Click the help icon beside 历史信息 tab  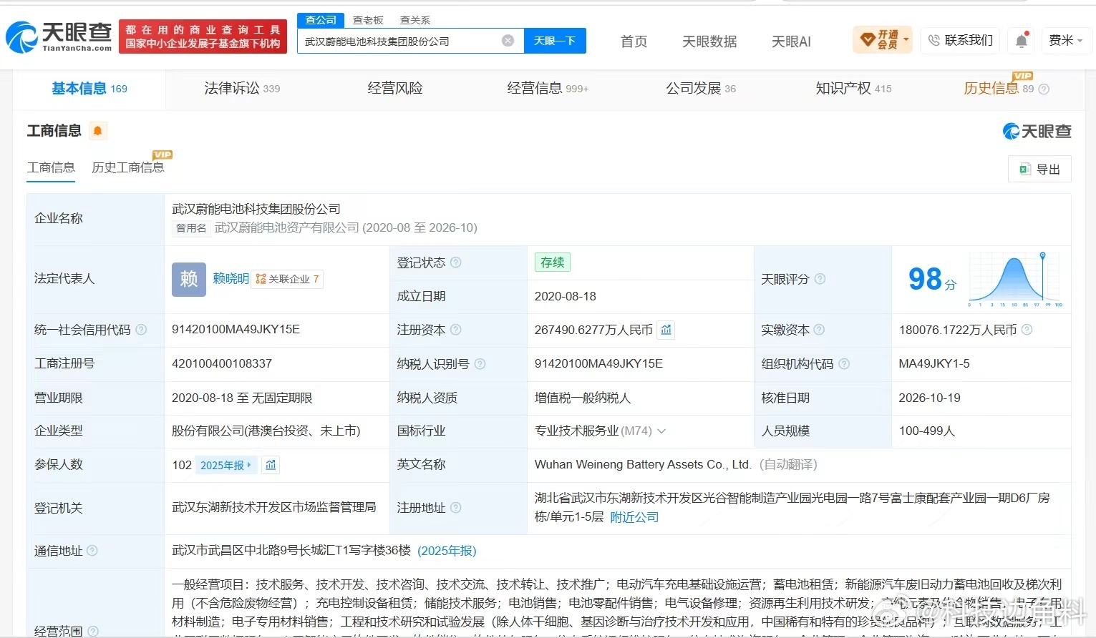point(1044,89)
